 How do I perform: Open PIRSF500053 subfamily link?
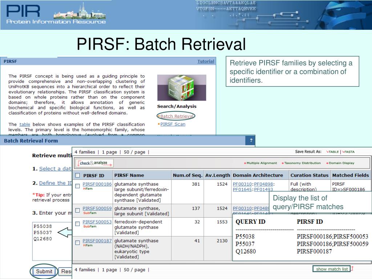pos(97,222)
